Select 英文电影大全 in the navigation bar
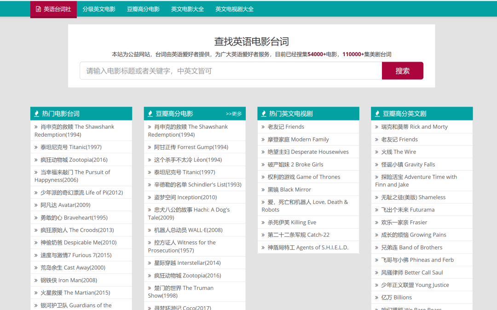Viewport: 497px width, 310px height. tap(188, 9)
